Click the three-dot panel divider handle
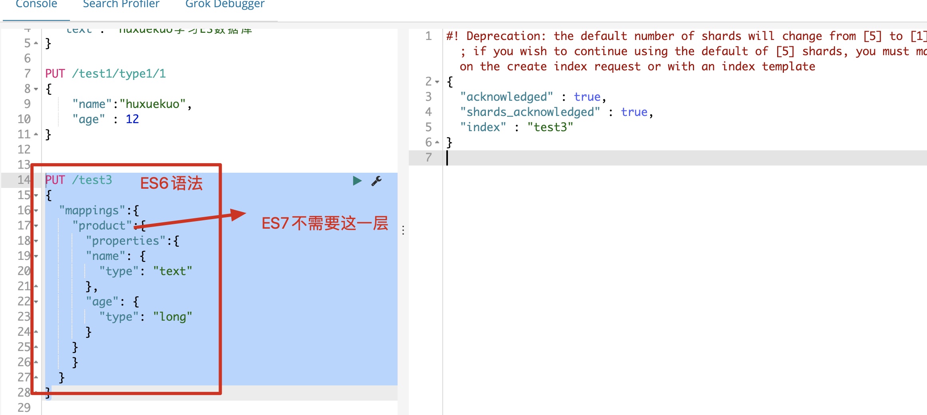Viewport: 927px width, 415px height. tap(403, 230)
